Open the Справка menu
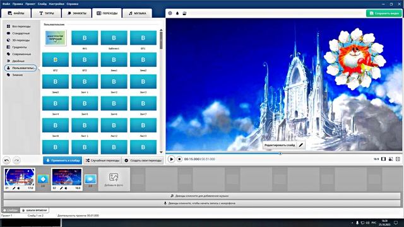 pos(73,4)
